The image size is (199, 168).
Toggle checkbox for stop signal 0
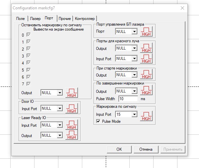coord(29,35)
